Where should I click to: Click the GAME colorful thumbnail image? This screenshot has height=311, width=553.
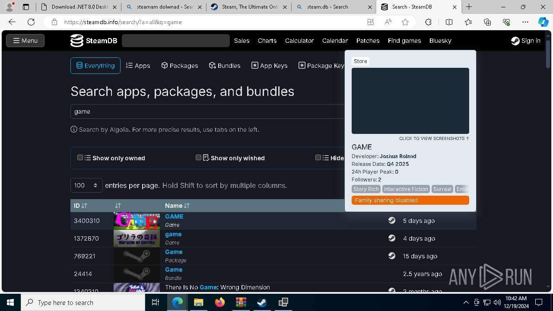[x=137, y=221]
